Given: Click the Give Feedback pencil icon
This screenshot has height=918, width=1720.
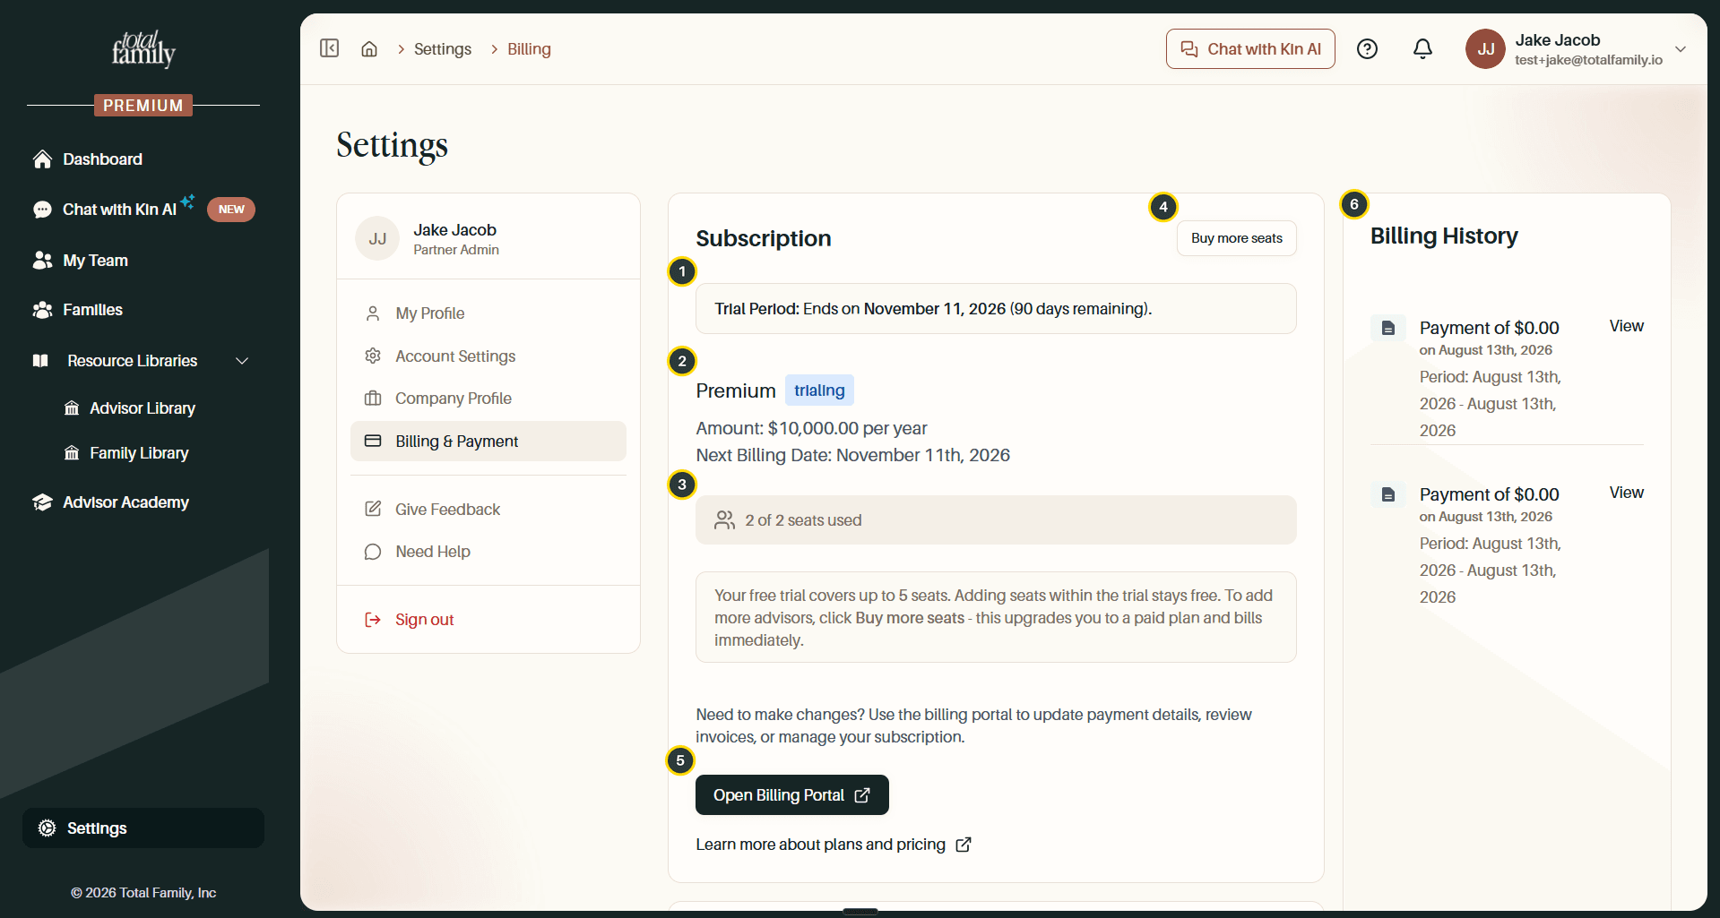Looking at the screenshot, I should 373,510.
